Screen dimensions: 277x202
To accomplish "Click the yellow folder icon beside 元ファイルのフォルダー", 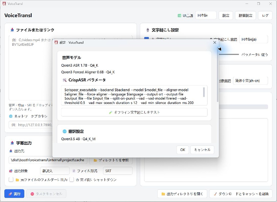I will (x=17, y=180).
